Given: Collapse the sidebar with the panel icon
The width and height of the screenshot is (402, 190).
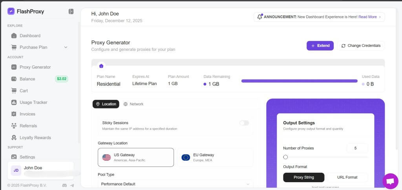Looking at the screenshot, I should coord(71,11).
